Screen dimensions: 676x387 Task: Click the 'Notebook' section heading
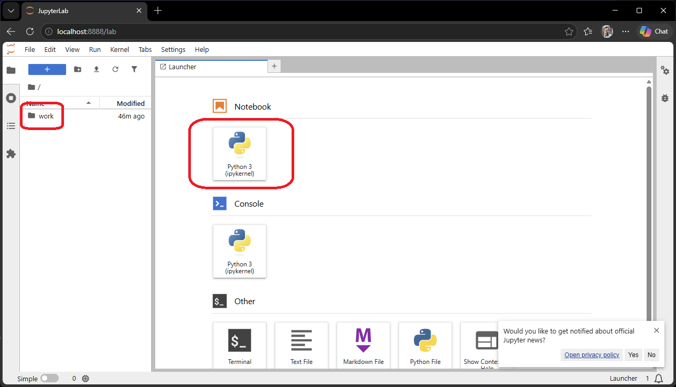tap(253, 106)
